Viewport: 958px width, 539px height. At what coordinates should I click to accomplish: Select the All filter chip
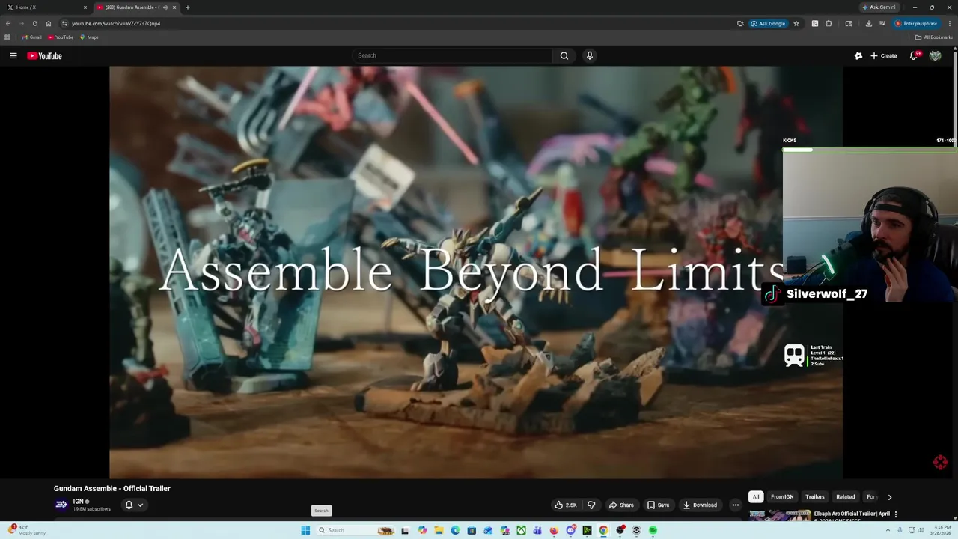coord(756,497)
